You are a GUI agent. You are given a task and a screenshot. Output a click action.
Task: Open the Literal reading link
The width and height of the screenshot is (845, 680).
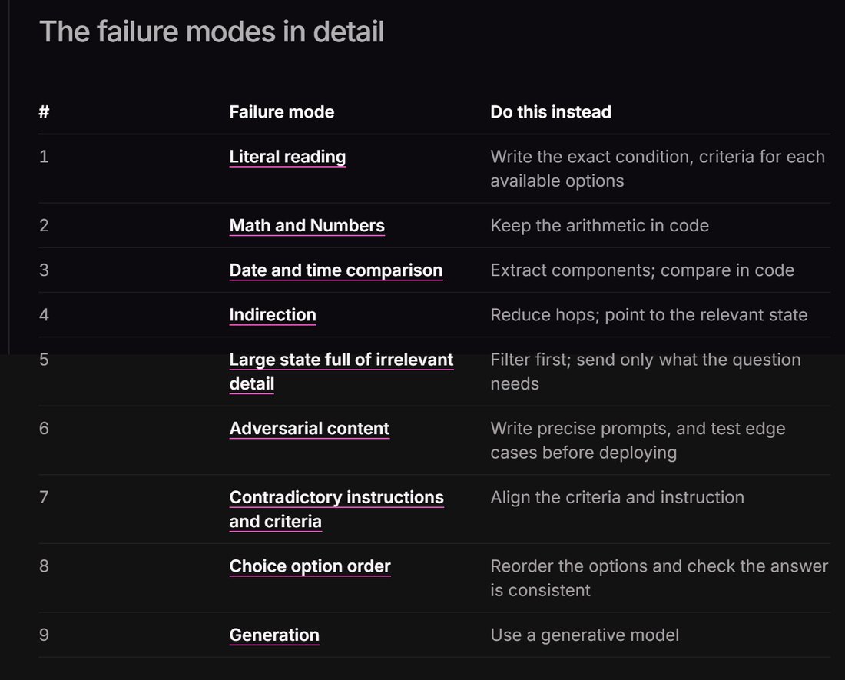[x=287, y=157]
